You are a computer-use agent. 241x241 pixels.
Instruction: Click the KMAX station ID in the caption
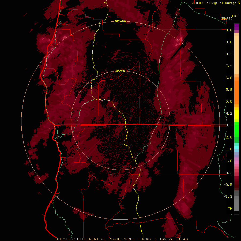click(147, 239)
